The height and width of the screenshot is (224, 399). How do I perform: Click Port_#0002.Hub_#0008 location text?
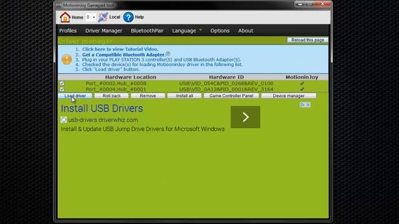116,83
